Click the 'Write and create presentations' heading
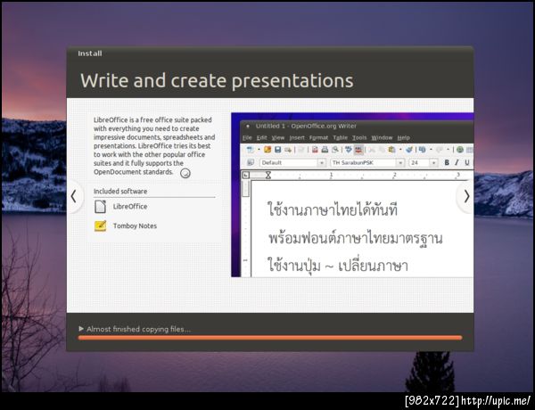This screenshot has width=535, height=410. [217, 81]
